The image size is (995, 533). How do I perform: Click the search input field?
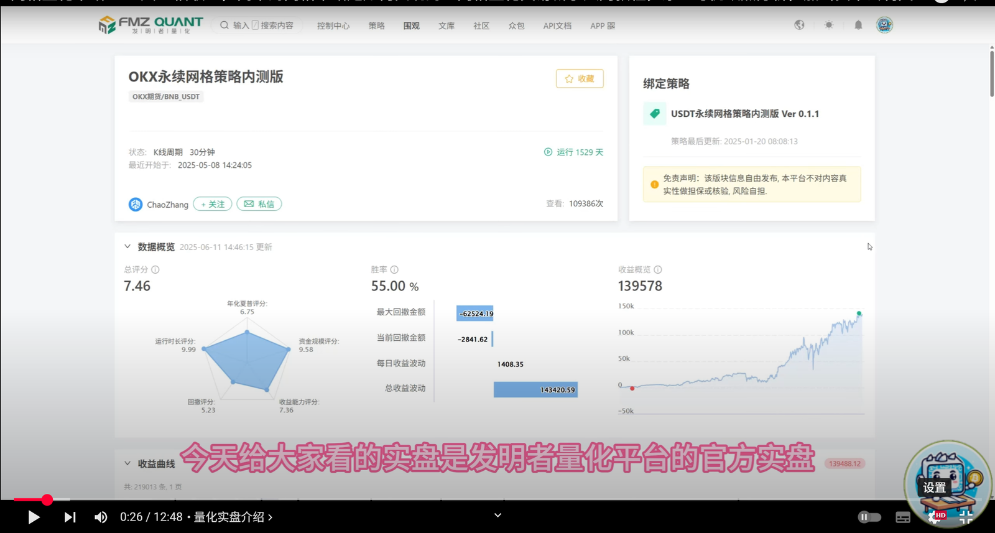(263, 25)
